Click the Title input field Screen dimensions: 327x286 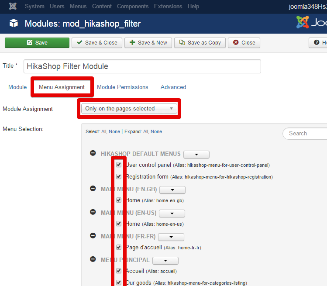click(142, 66)
